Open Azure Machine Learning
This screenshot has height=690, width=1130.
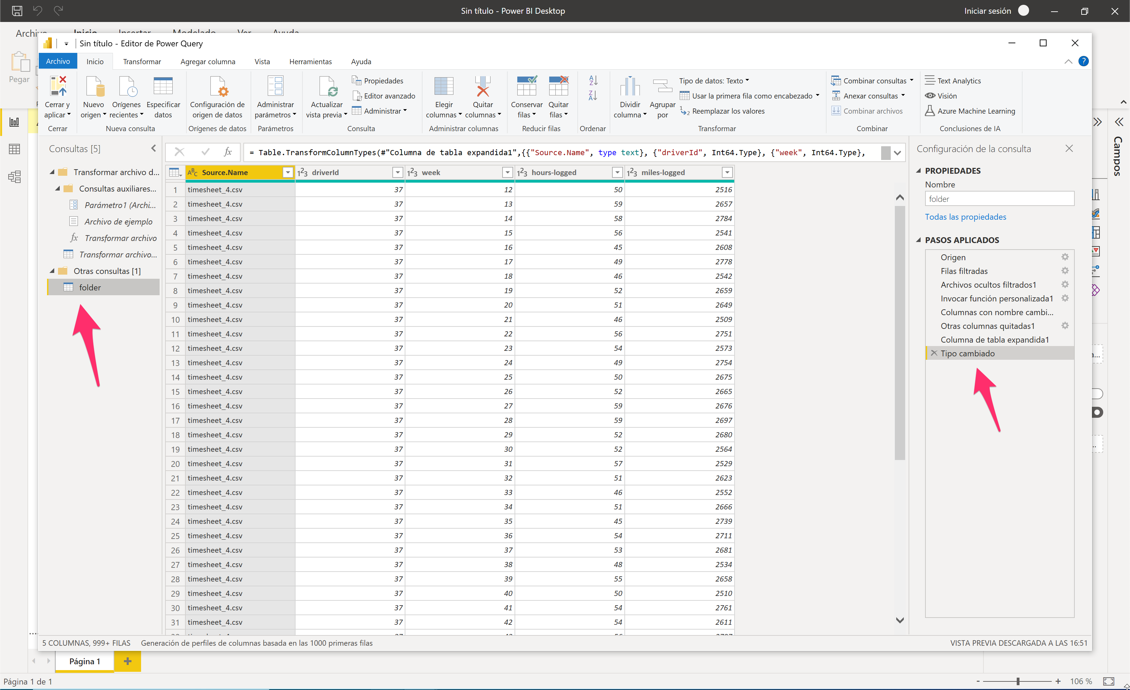970,111
